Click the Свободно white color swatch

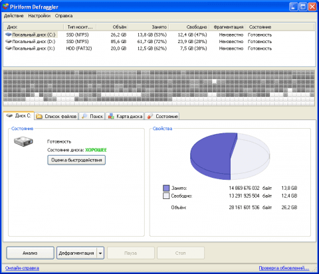coord(166,196)
